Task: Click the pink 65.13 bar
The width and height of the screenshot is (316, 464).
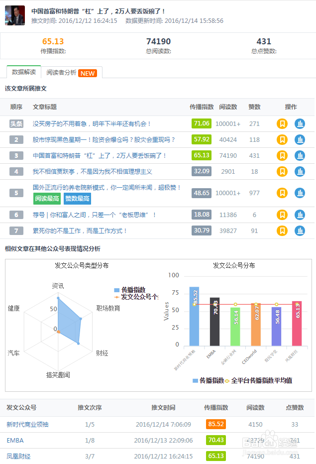Action: point(297,324)
